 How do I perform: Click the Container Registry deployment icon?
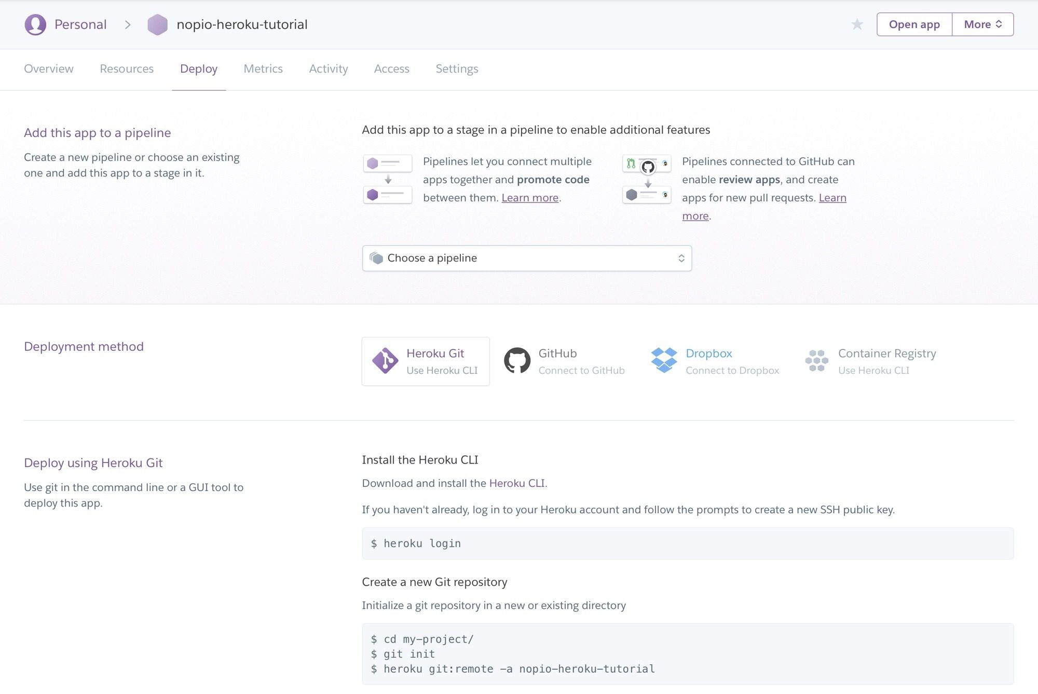[816, 360]
